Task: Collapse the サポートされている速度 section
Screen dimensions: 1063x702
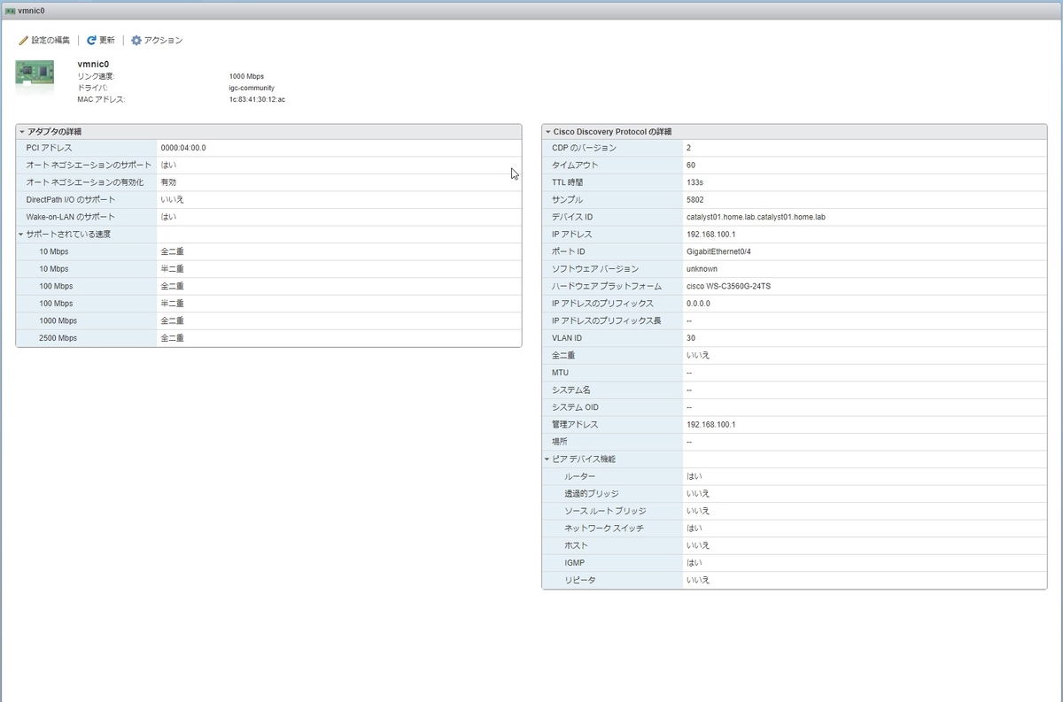Action: point(21,235)
